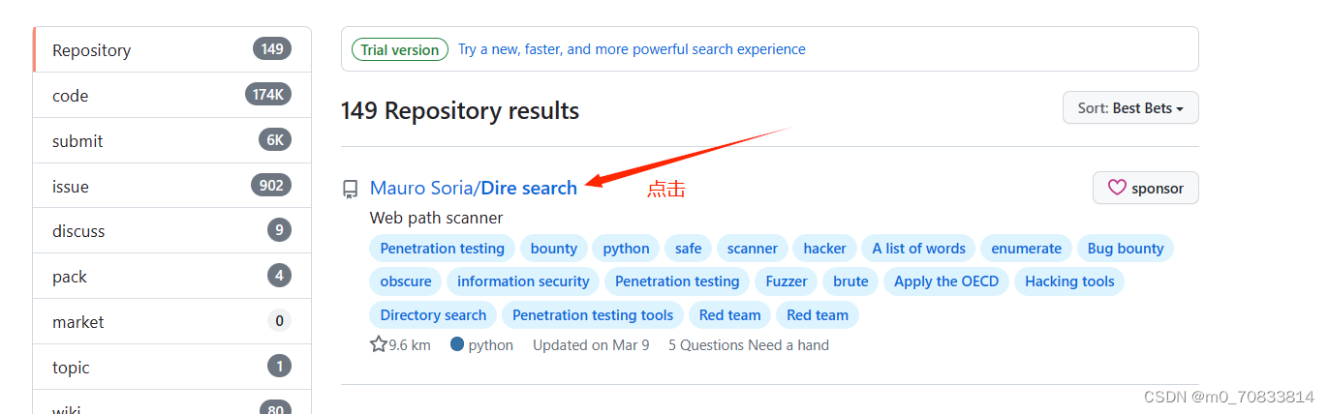Click the 'Penetration testing tools' tag
Screen dimensions: 1329x414
pos(593,314)
